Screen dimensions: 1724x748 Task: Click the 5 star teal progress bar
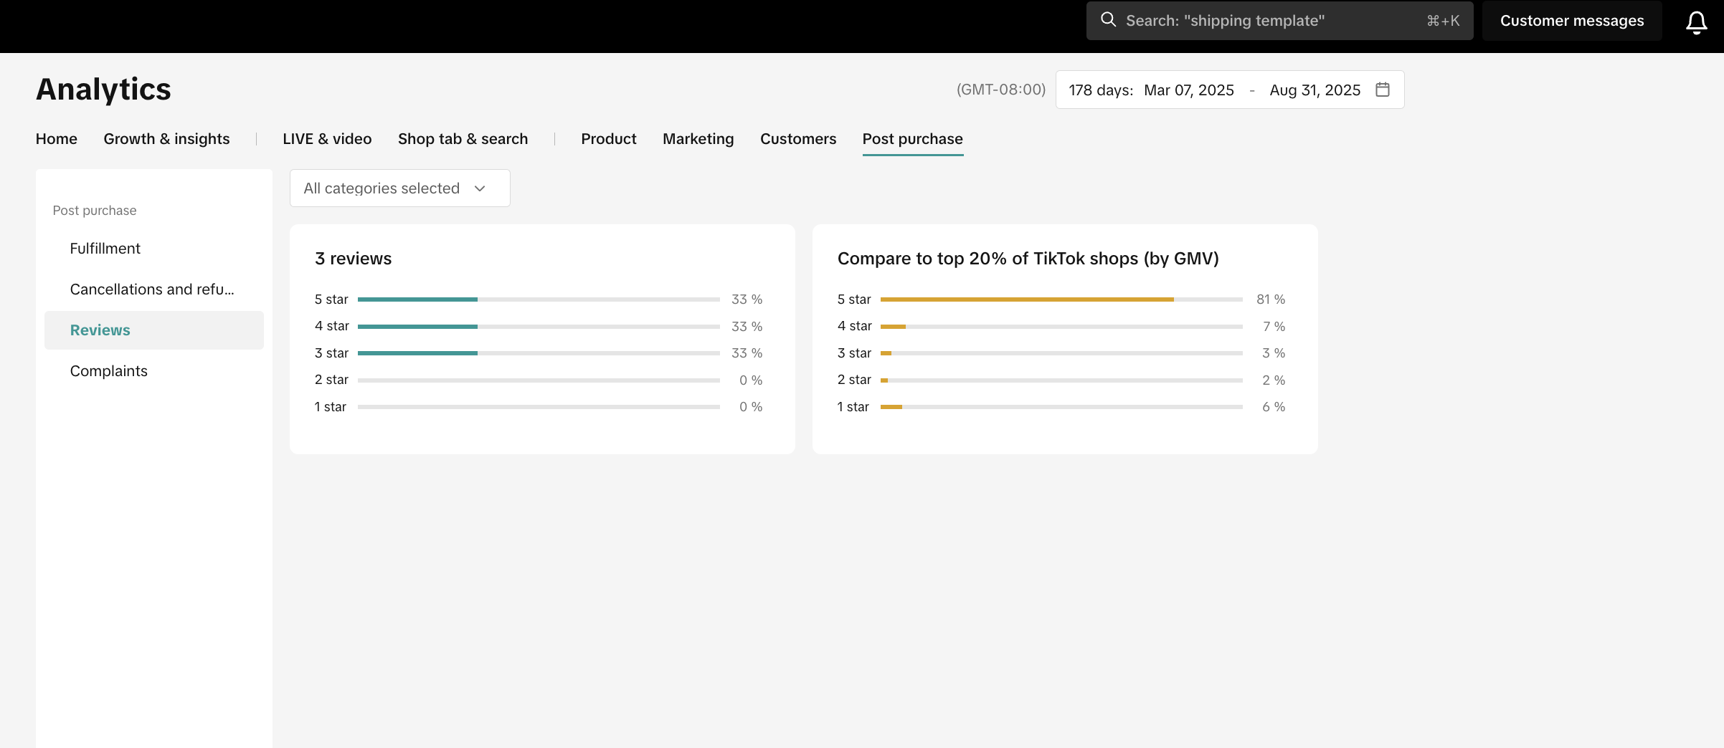click(x=417, y=299)
